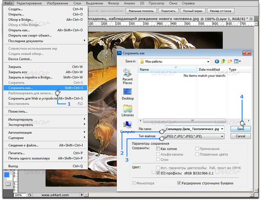Toggle Как копию checkbox
Image resolution: width=261 pixels, height=200 pixels.
158,148
